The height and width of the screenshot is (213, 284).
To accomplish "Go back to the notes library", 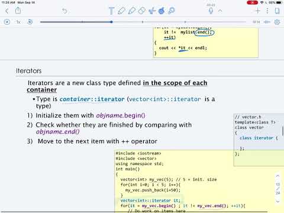I will pos(7,11).
